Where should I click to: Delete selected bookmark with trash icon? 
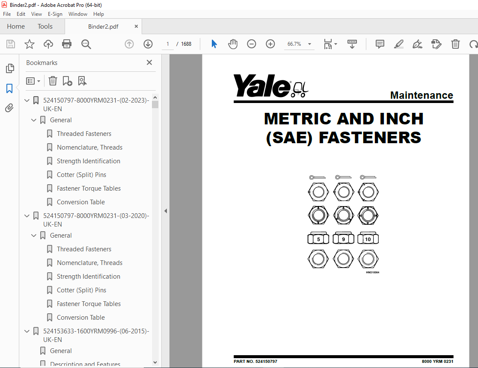[53, 81]
